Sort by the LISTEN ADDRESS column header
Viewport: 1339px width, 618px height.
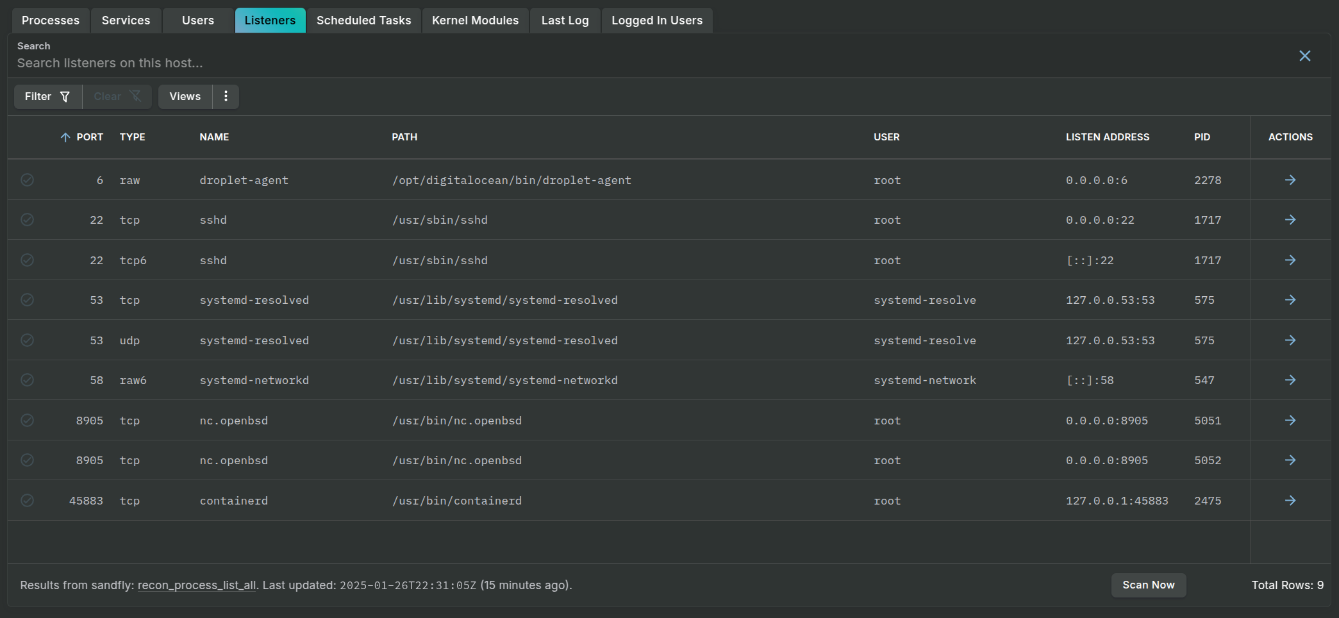pyautogui.click(x=1108, y=137)
